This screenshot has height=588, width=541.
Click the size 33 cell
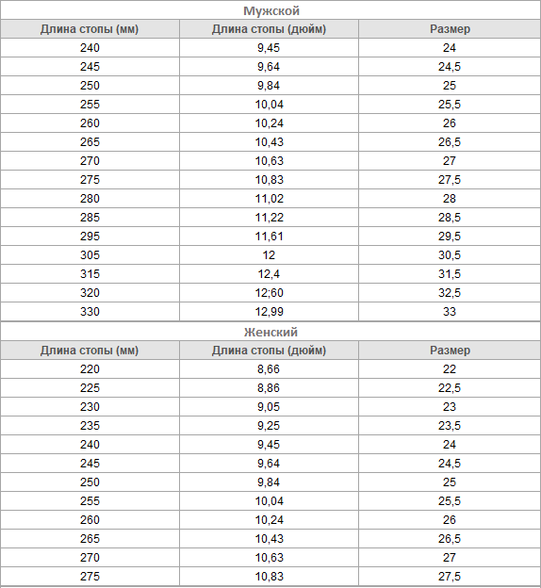(450, 312)
